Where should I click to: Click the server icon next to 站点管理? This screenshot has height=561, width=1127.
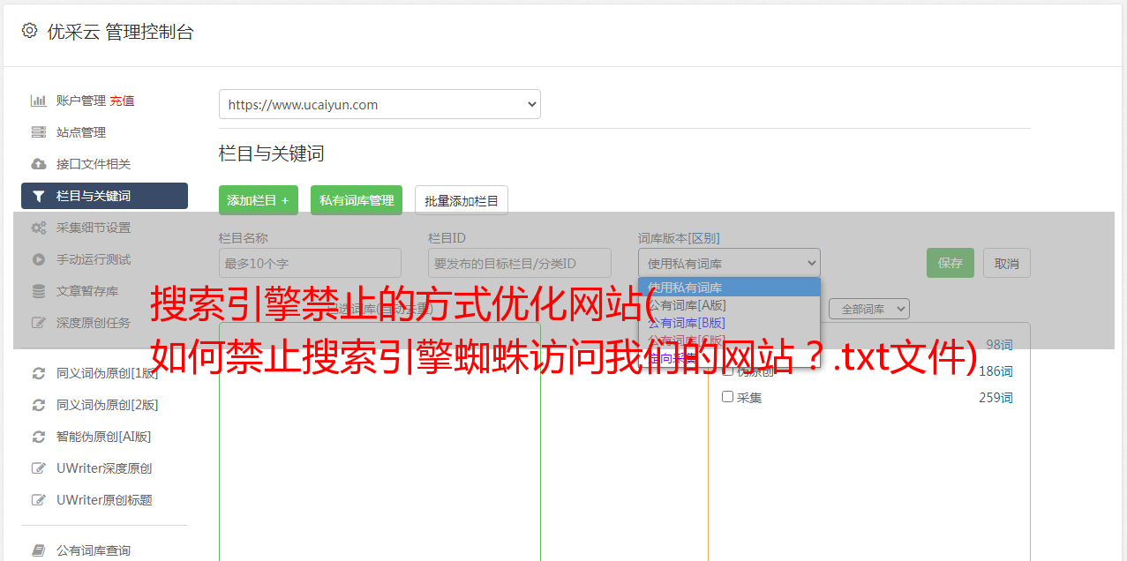pos(38,132)
